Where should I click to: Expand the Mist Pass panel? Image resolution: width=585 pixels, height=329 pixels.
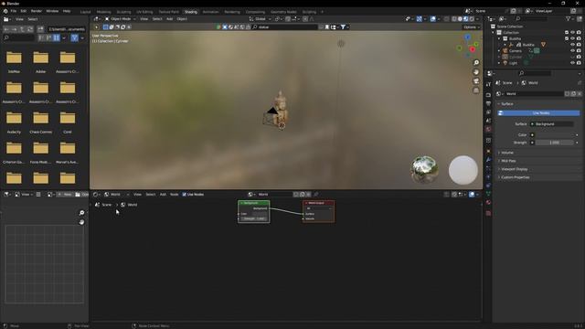(x=508, y=161)
